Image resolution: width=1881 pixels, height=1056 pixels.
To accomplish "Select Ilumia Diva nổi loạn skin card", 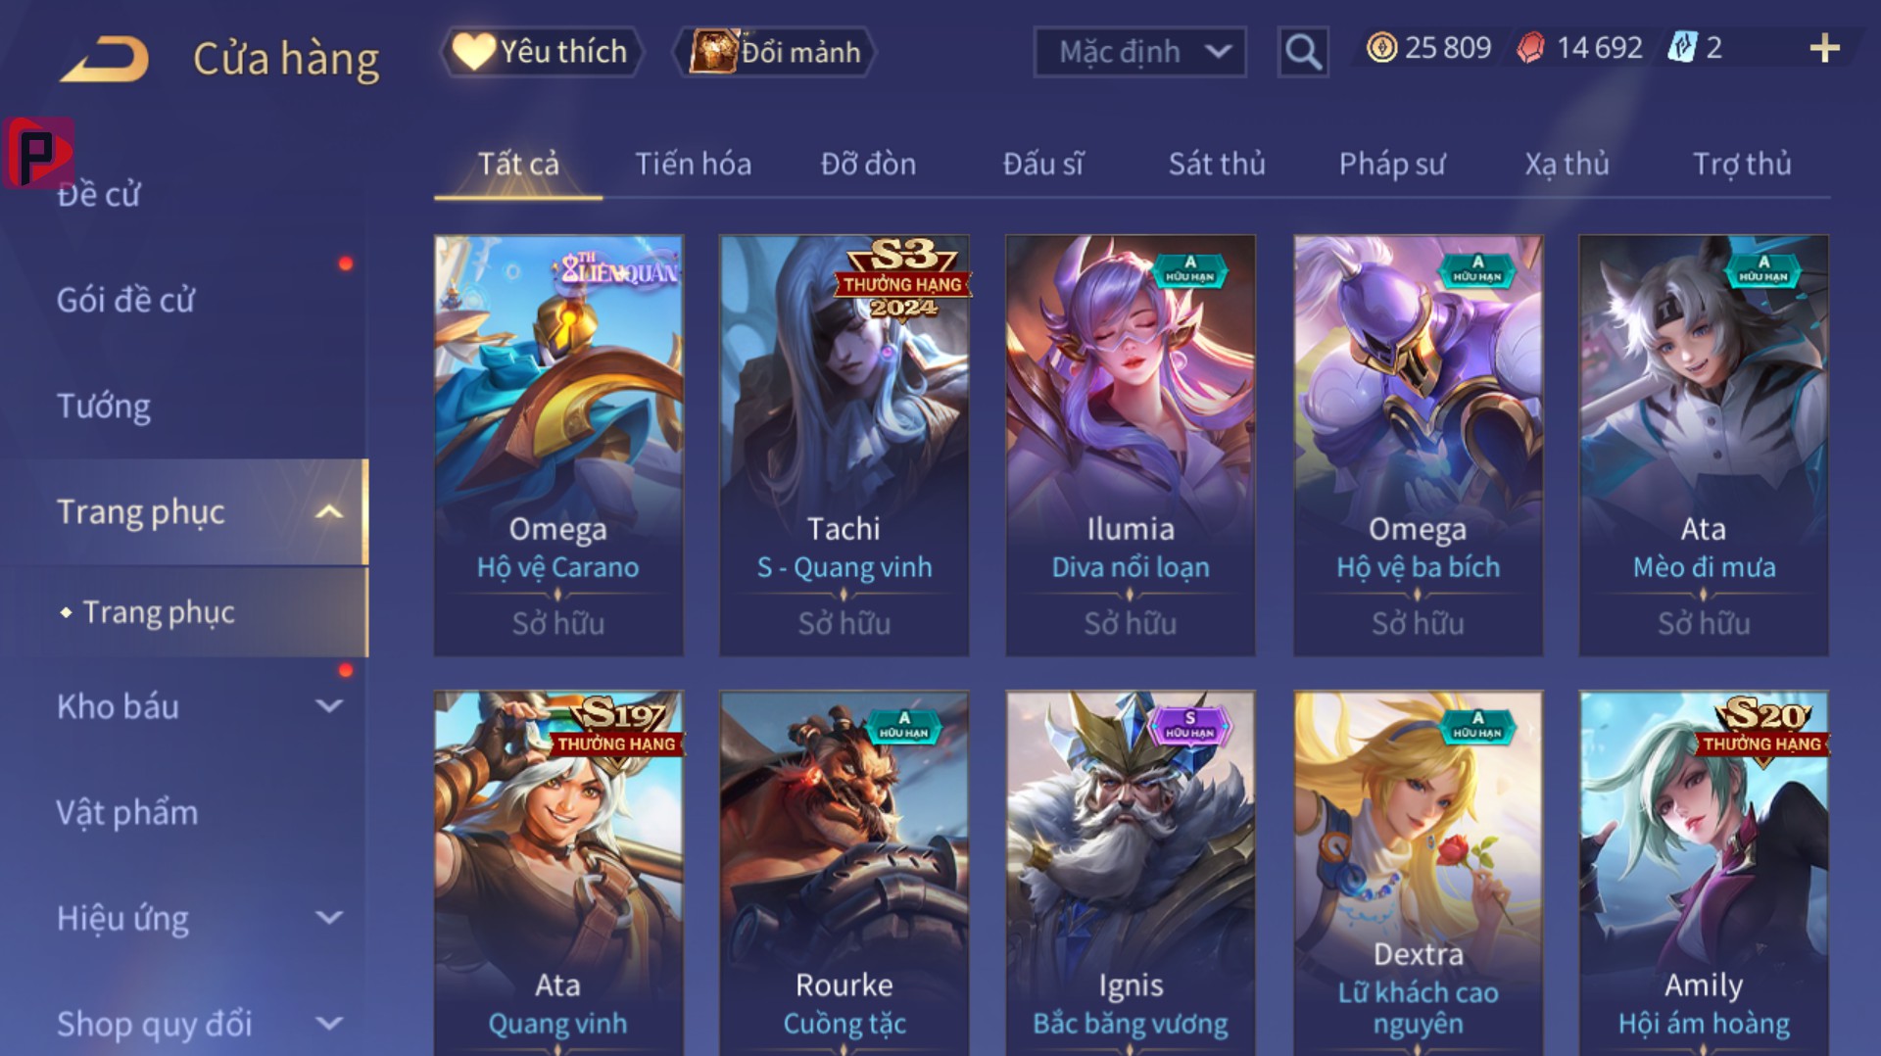I will pos(1130,445).
